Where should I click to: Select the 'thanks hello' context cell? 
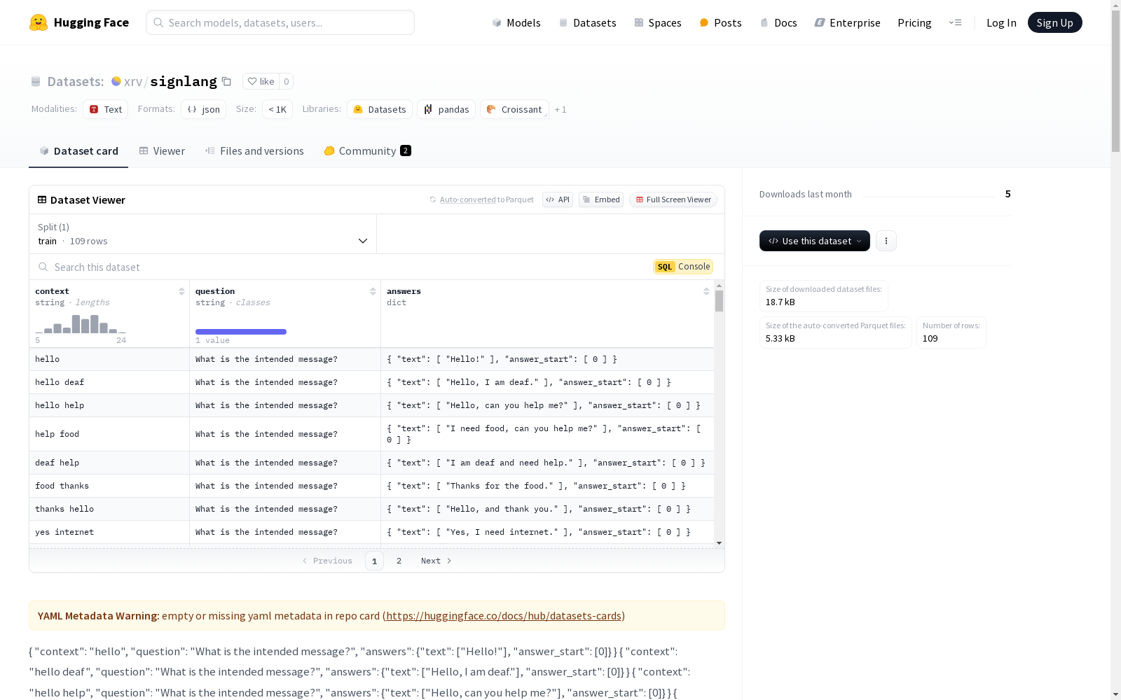pos(109,509)
